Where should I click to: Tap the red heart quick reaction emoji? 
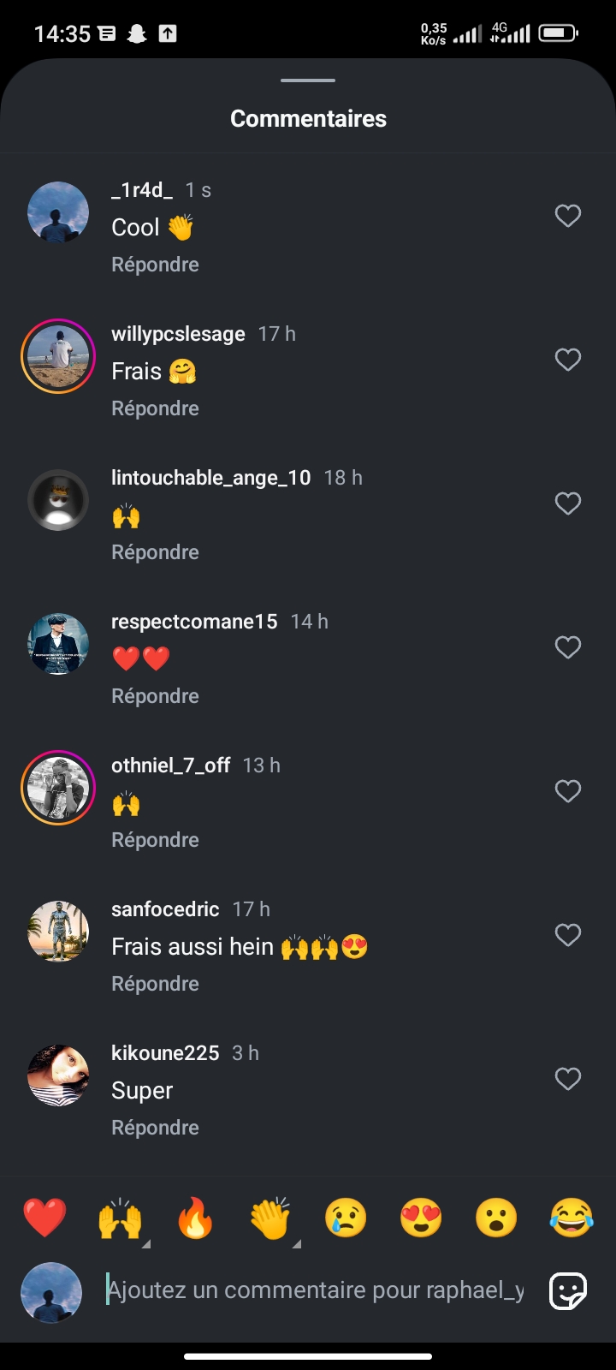[x=44, y=1218]
